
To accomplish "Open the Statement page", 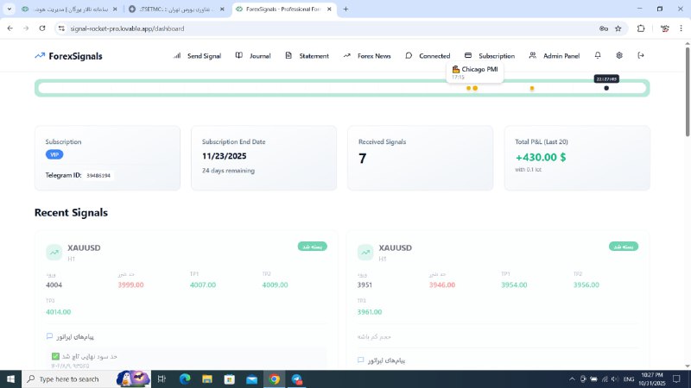I will pyautogui.click(x=307, y=56).
